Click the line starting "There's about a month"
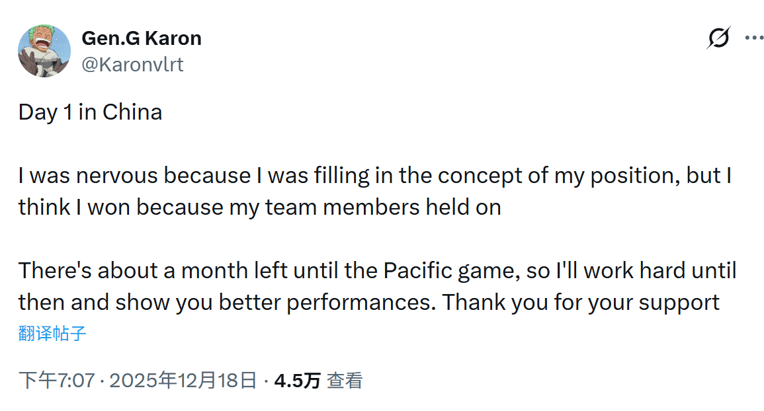This screenshot has width=764, height=411. tap(377, 271)
